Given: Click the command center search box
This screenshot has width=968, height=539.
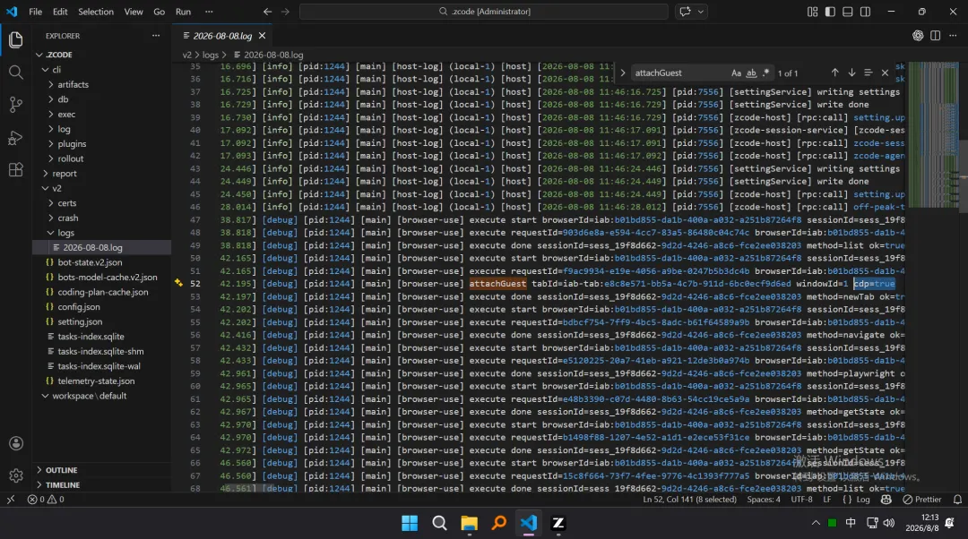Looking at the screenshot, I should [x=483, y=11].
